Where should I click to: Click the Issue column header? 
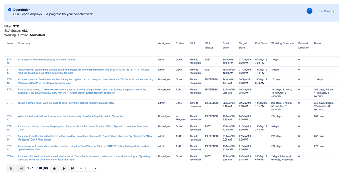click(x=10, y=43)
